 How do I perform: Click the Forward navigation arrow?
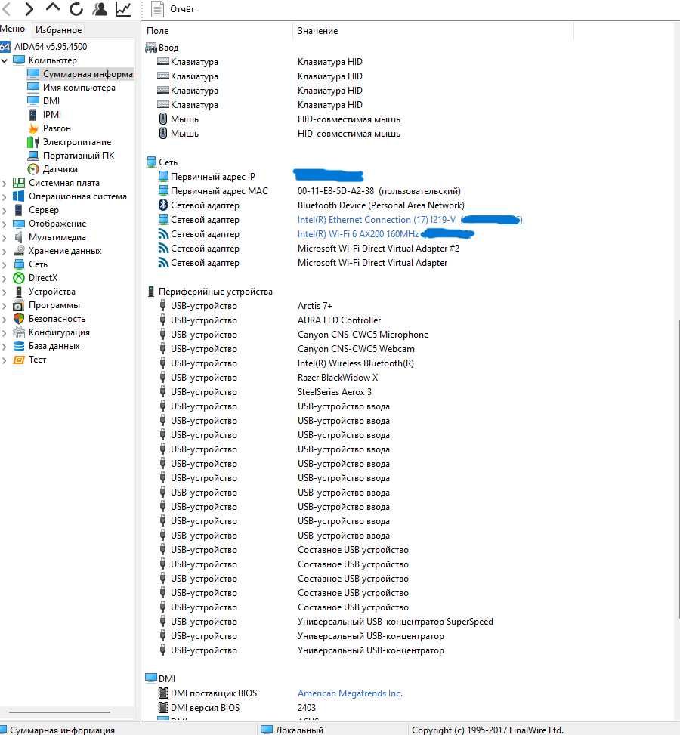[29, 8]
